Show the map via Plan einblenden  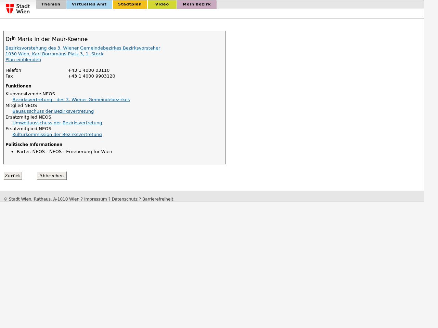coord(23,60)
